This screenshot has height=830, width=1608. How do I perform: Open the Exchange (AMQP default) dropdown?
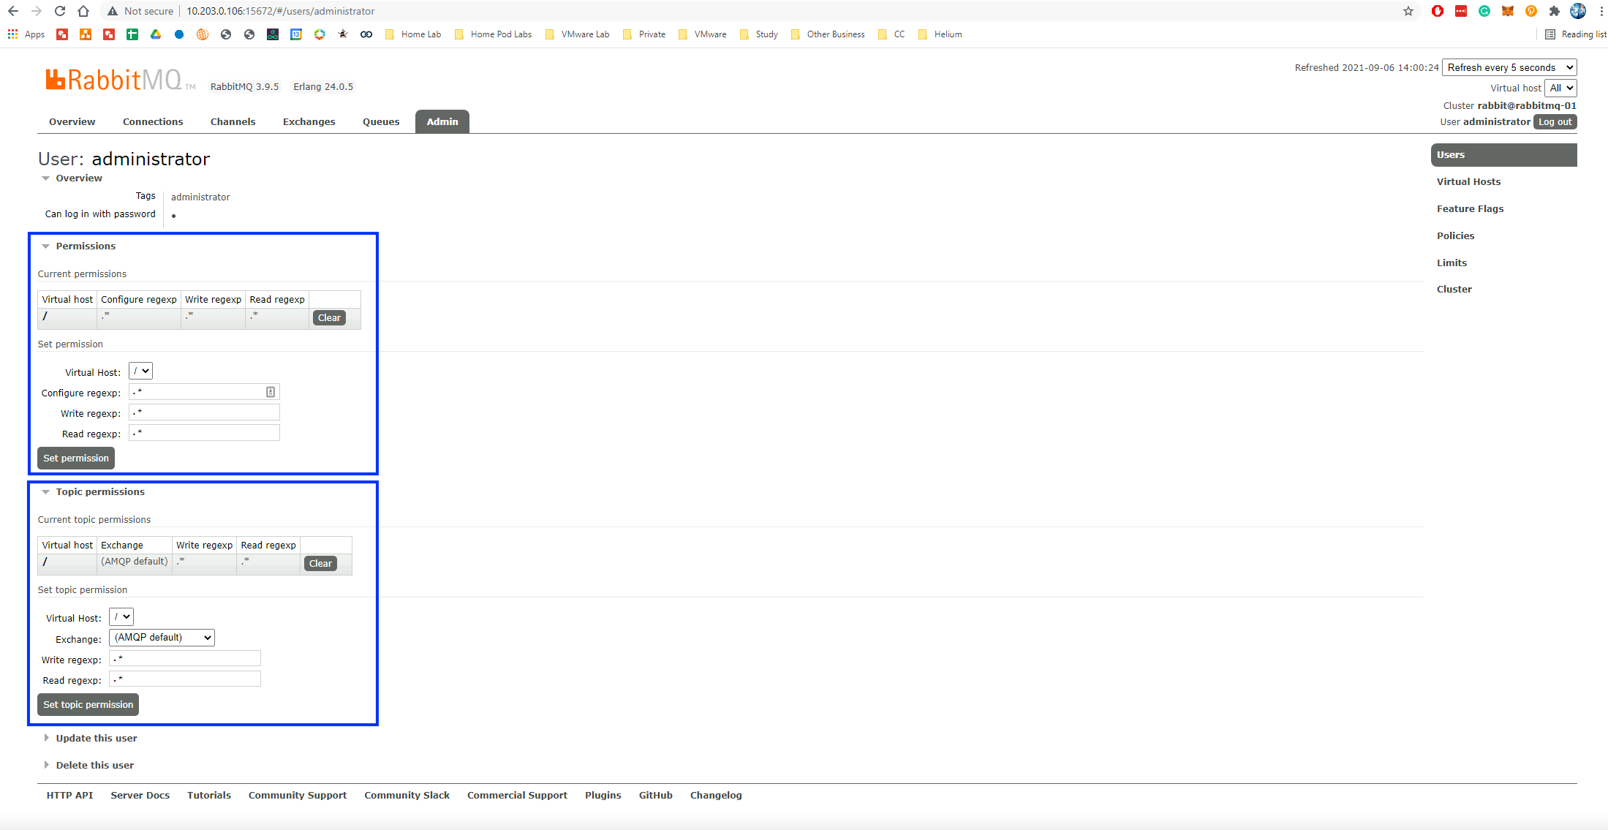coord(162,638)
